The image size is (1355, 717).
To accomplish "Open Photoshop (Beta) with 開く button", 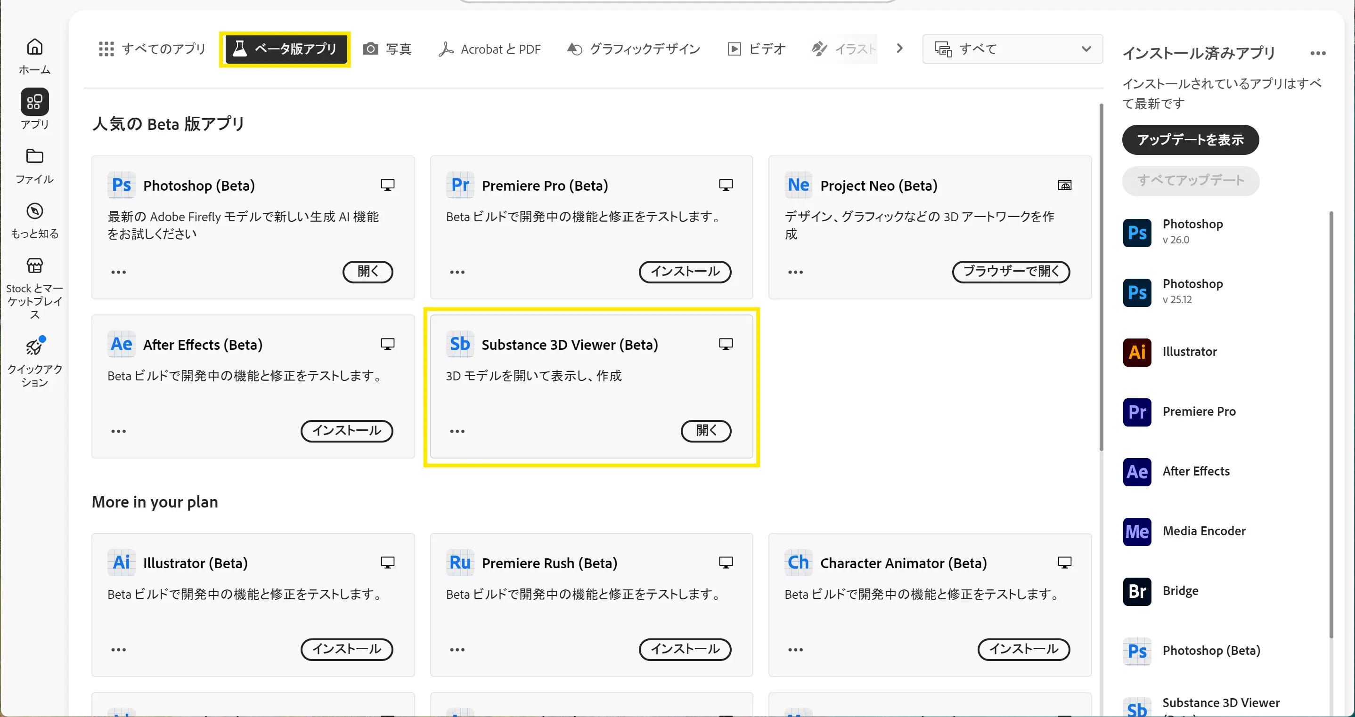I will [x=367, y=271].
